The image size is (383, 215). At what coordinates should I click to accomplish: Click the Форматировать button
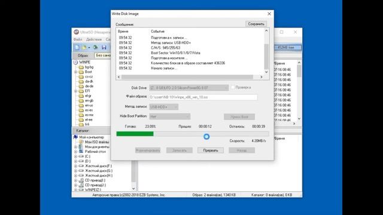148,150
